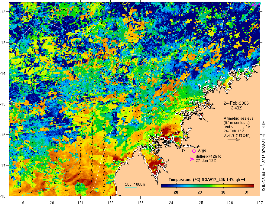
Task: Click the 'Argo' legend label
Action: tap(202, 150)
